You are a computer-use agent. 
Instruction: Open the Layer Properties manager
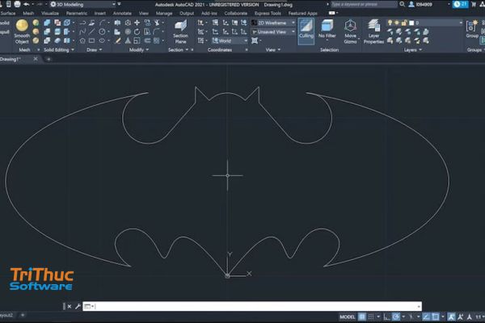(373, 31)
